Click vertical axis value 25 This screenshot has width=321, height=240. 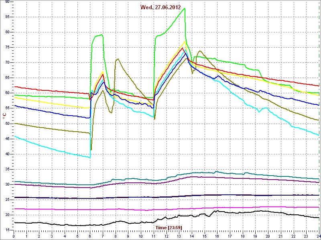point(7,200)
